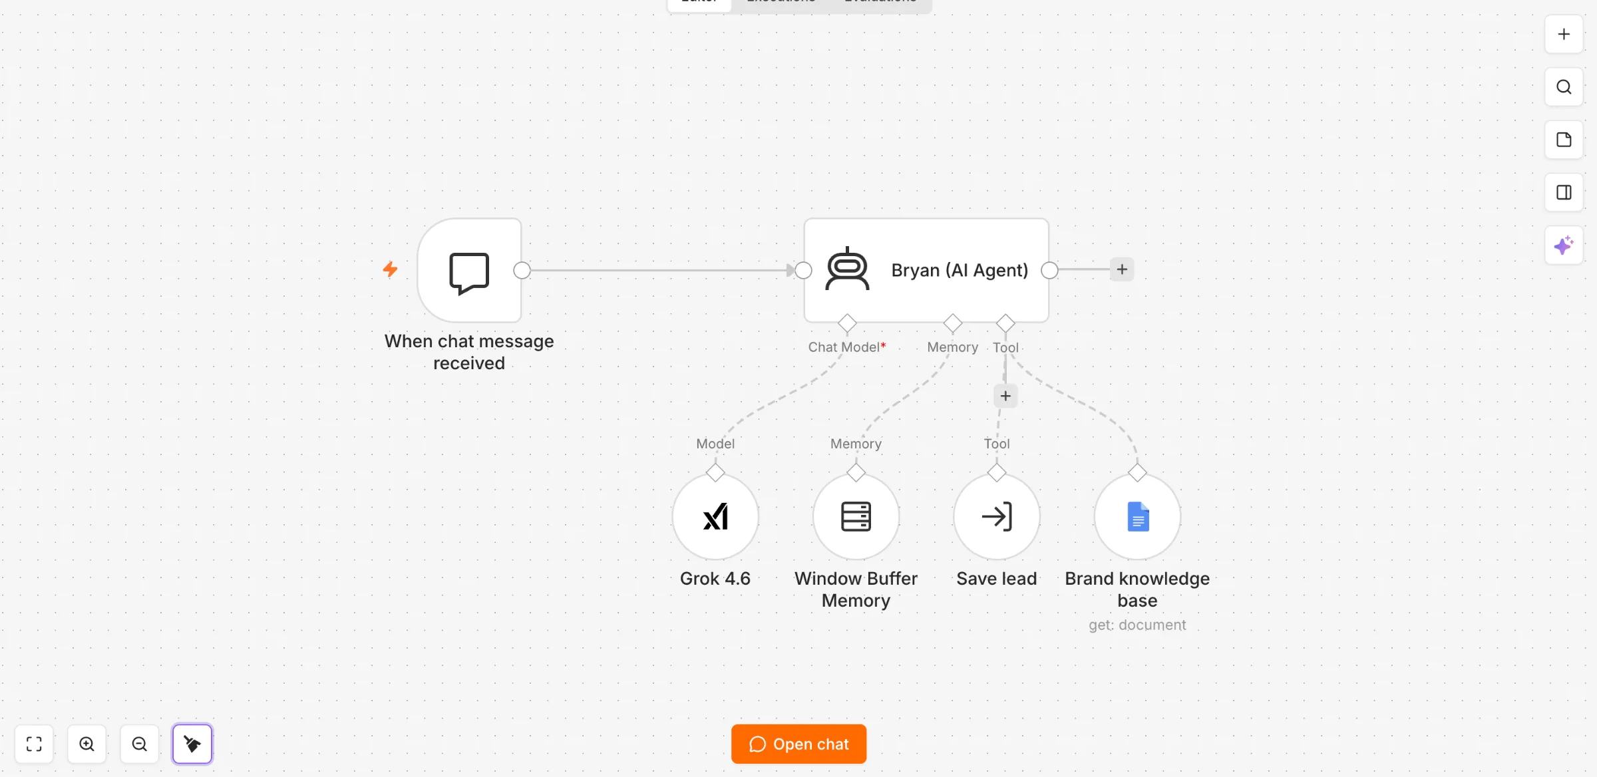
Task: Click the Brand knowledge base diamond connector
Action: pyautogui.click(x=1138, y=473)
